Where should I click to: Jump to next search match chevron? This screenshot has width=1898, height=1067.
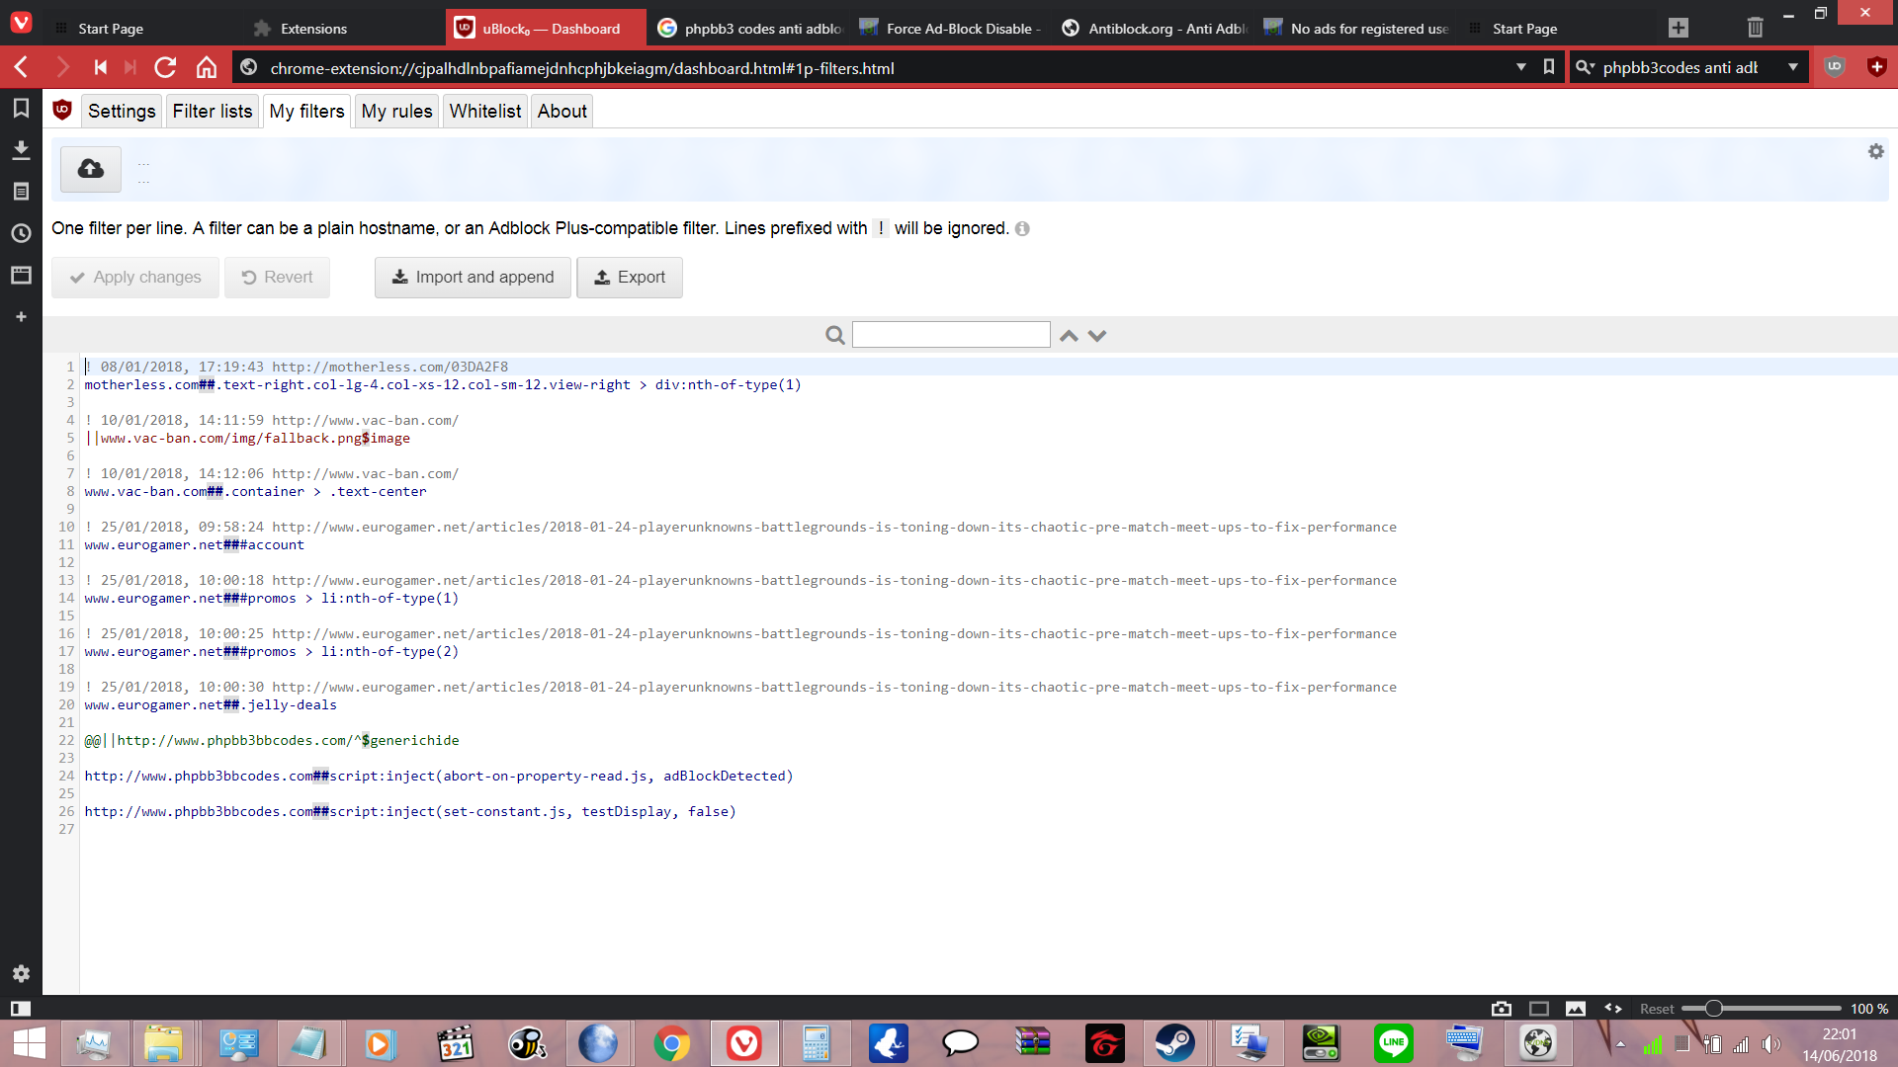(1097, 336)
